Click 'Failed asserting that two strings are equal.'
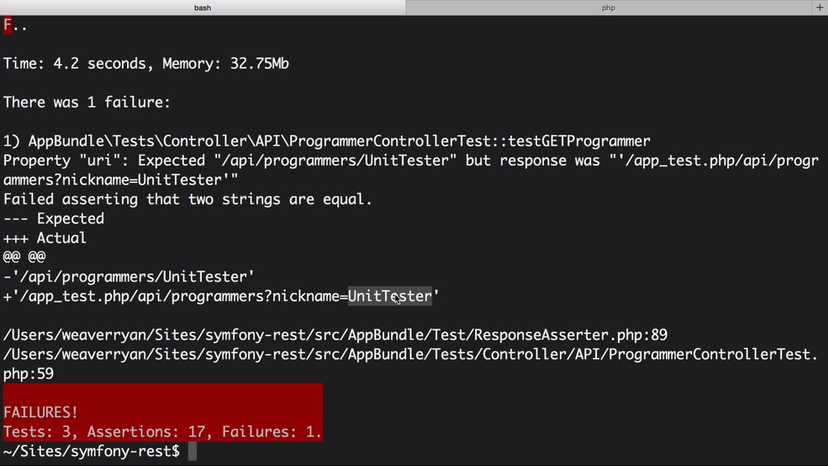Viewport: 828px width, 466px height. click(x=188, y=199)
